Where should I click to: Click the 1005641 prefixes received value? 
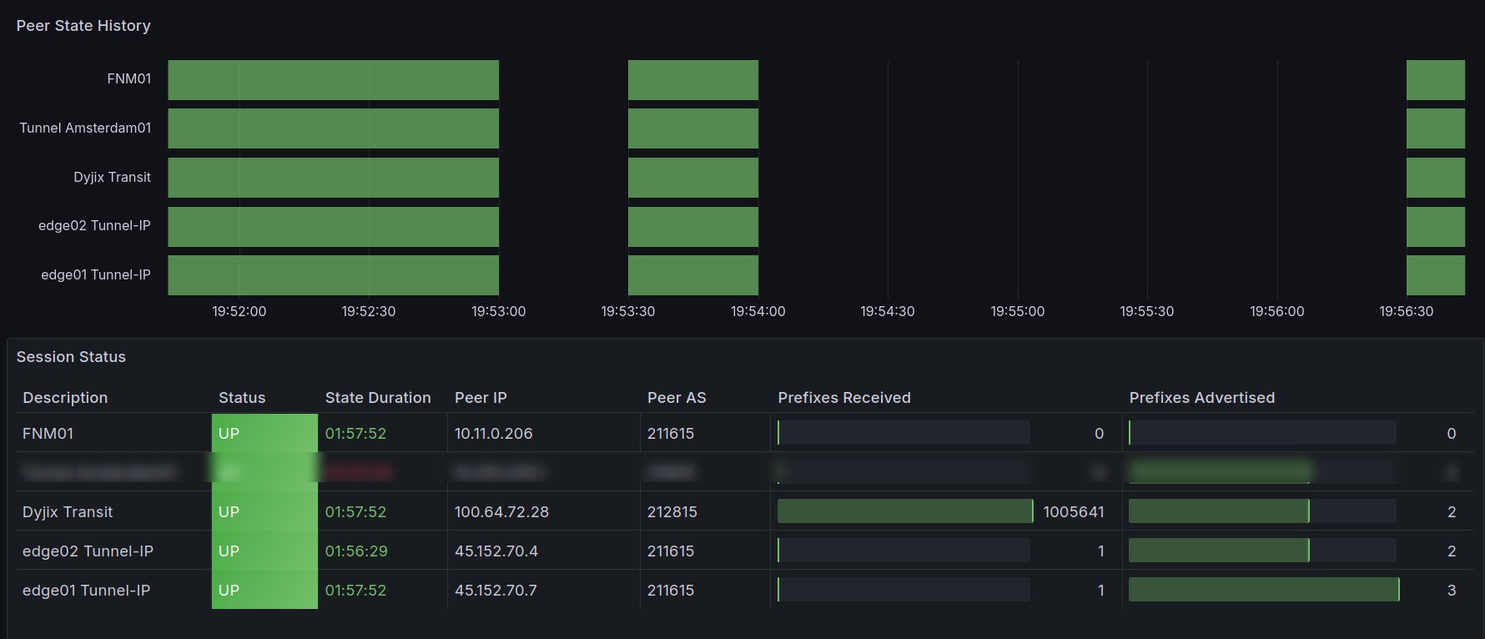click(x=1073, y=512)
